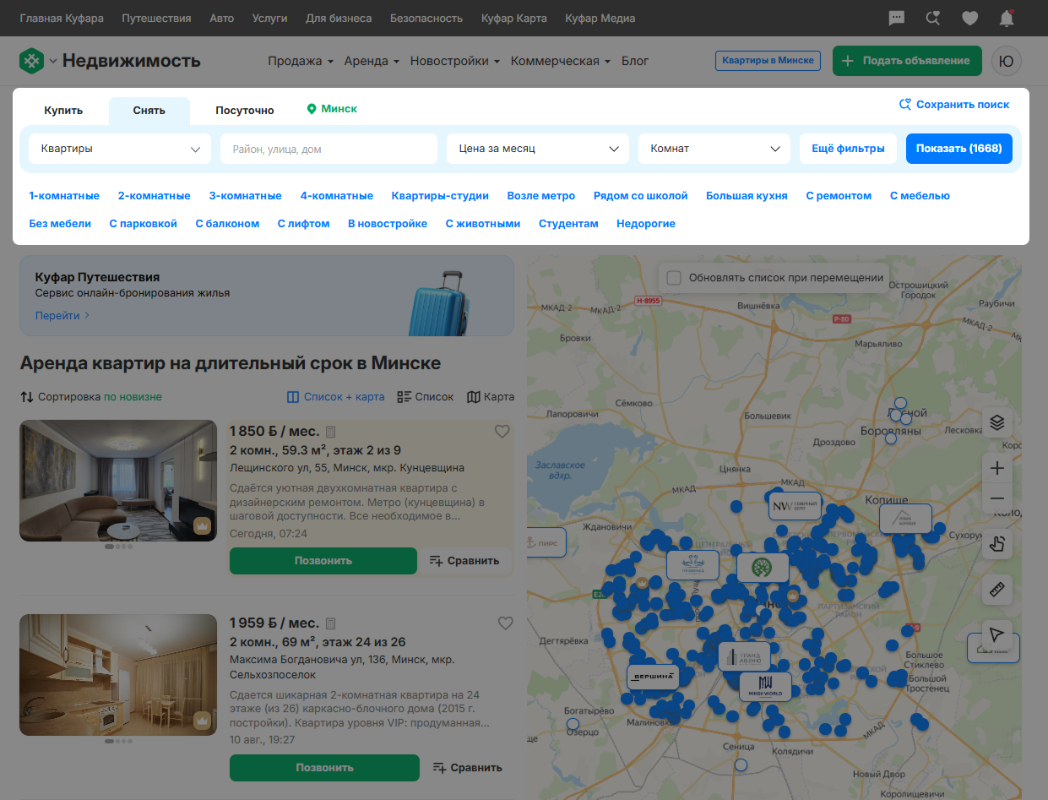Change city Минск location
Image resolution: width=1048 pixels, height=800 pixels.
(332, 109)
